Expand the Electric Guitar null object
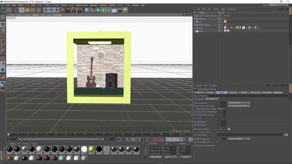The width and height of the screenshot is (292, 164). point(195,25)
